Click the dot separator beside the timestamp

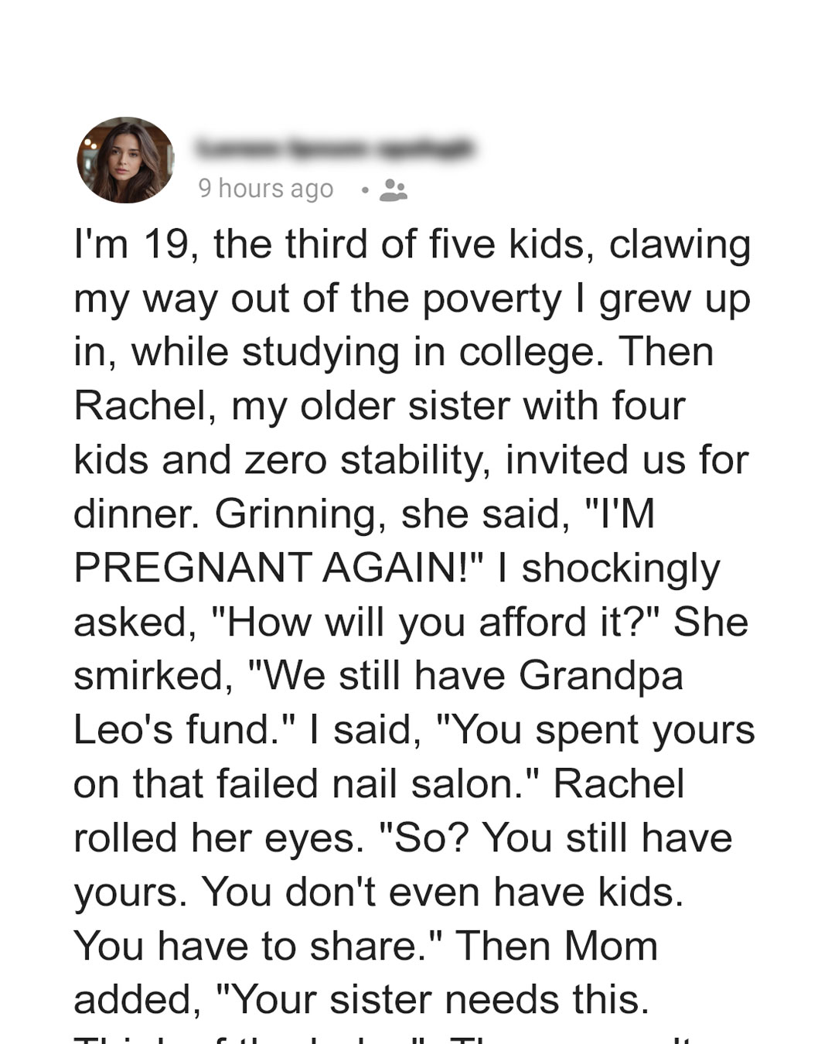(x=365, y=189)
